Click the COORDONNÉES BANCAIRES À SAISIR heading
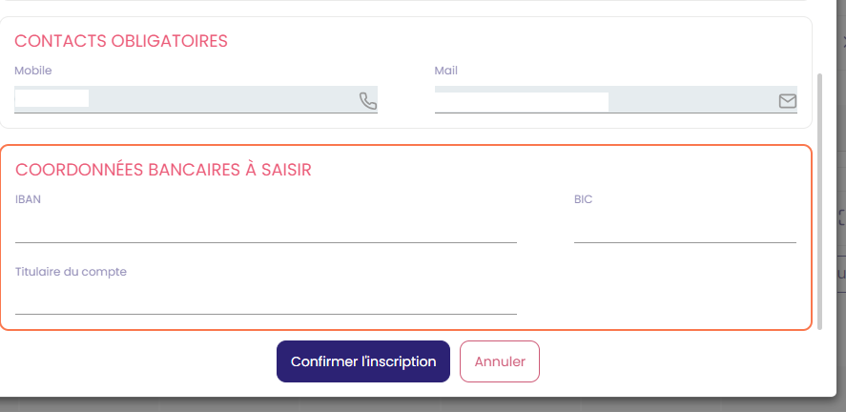The width and height of the screenshot is (846, 412). [x=163, y=170]
